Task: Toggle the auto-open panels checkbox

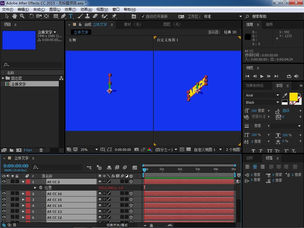Action: pos(143,17)
